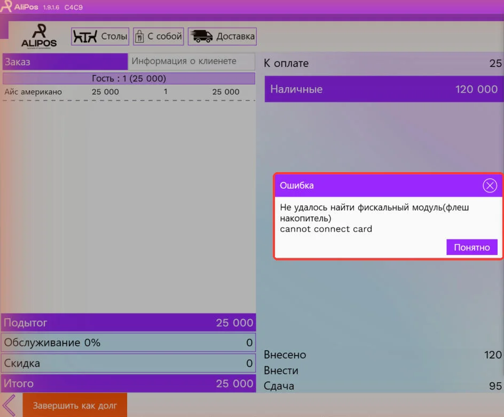504x417 pixels.
Task: Go back using the left arrow
Action: coord(9,405)
